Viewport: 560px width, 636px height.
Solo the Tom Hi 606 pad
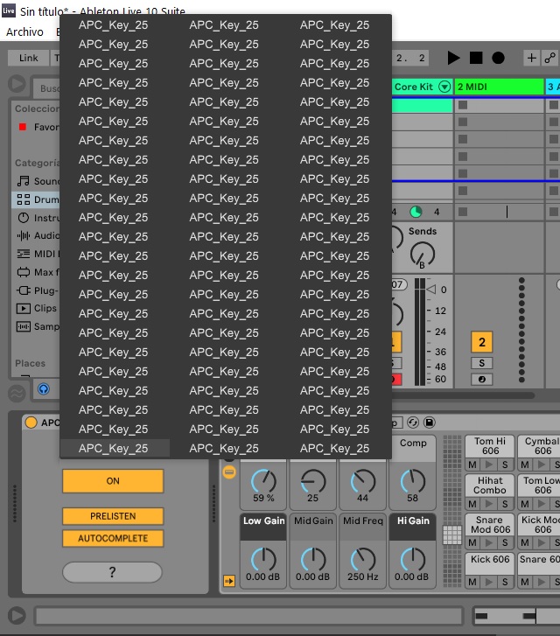pos(505,465)
